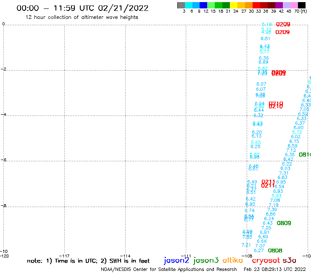Click the wave height value 6.15

click(x=294, y=142)
